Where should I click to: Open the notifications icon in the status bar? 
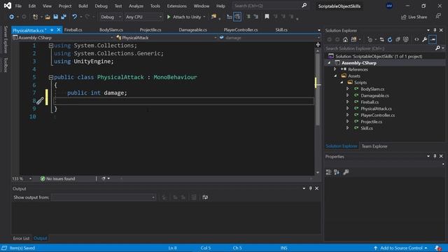tap(438, 248)
